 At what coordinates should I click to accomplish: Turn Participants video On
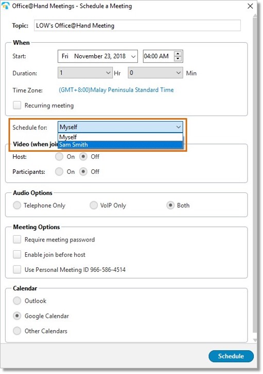[59, 172]
